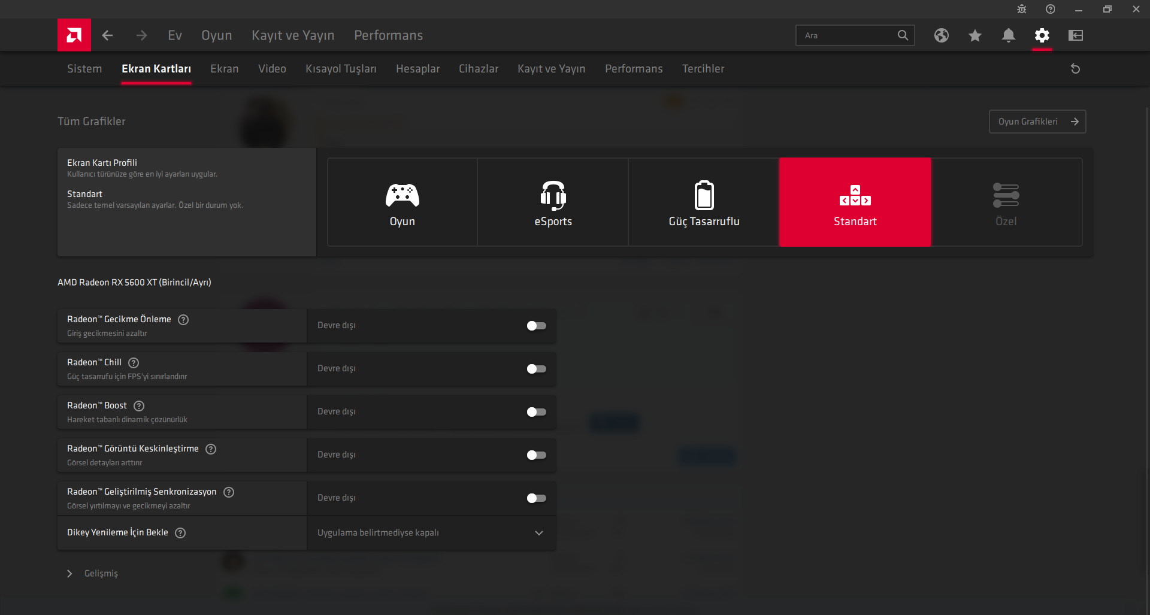This screenshot has height=615, width=1150.
Task: Toggle Radeon Gecikme Önleme switch
Action: tap(537, 326)
